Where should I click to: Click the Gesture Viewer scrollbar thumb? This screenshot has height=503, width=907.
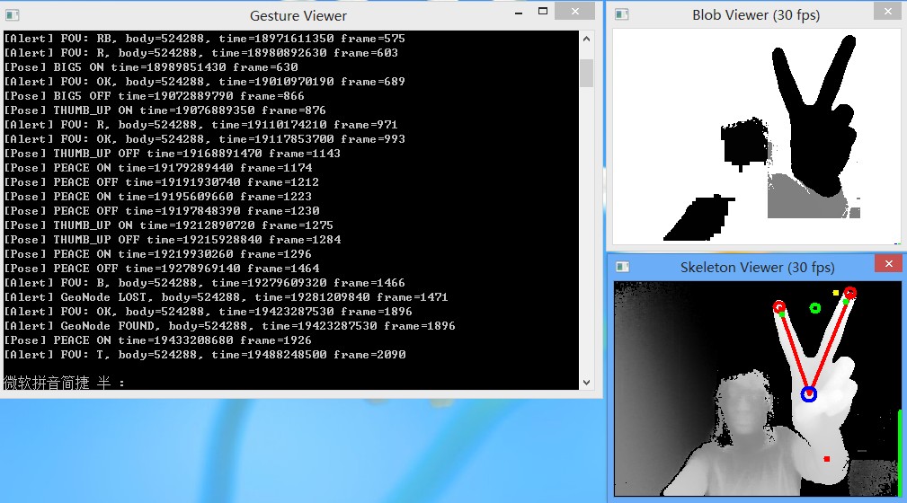coord(587,73)
